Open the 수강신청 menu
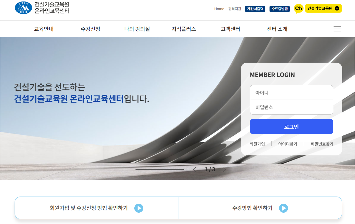Viewport: 355px width, 224px height. (91, 29)
